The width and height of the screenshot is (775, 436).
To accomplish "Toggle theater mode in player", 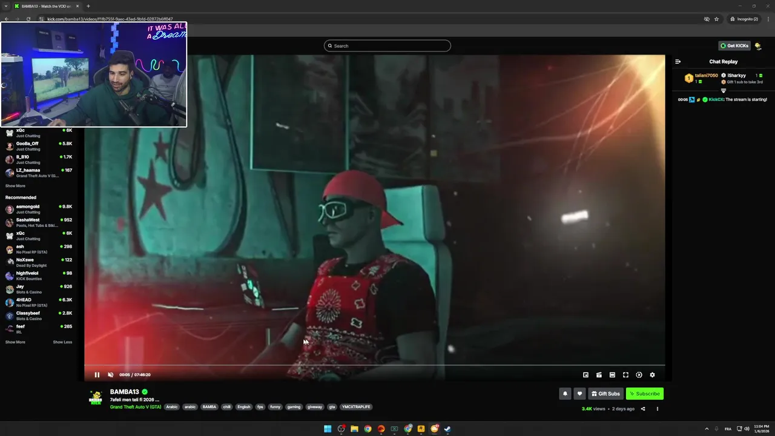I will click(612, 375).
